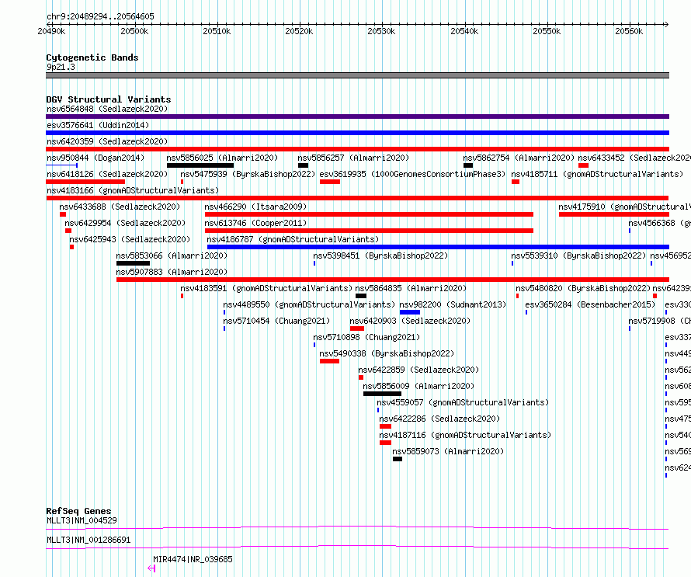Open nsv5475939 (ByrskaBishop2022) label
The height and width of the screenshot is (577, 691).
[x=248, y=174]
